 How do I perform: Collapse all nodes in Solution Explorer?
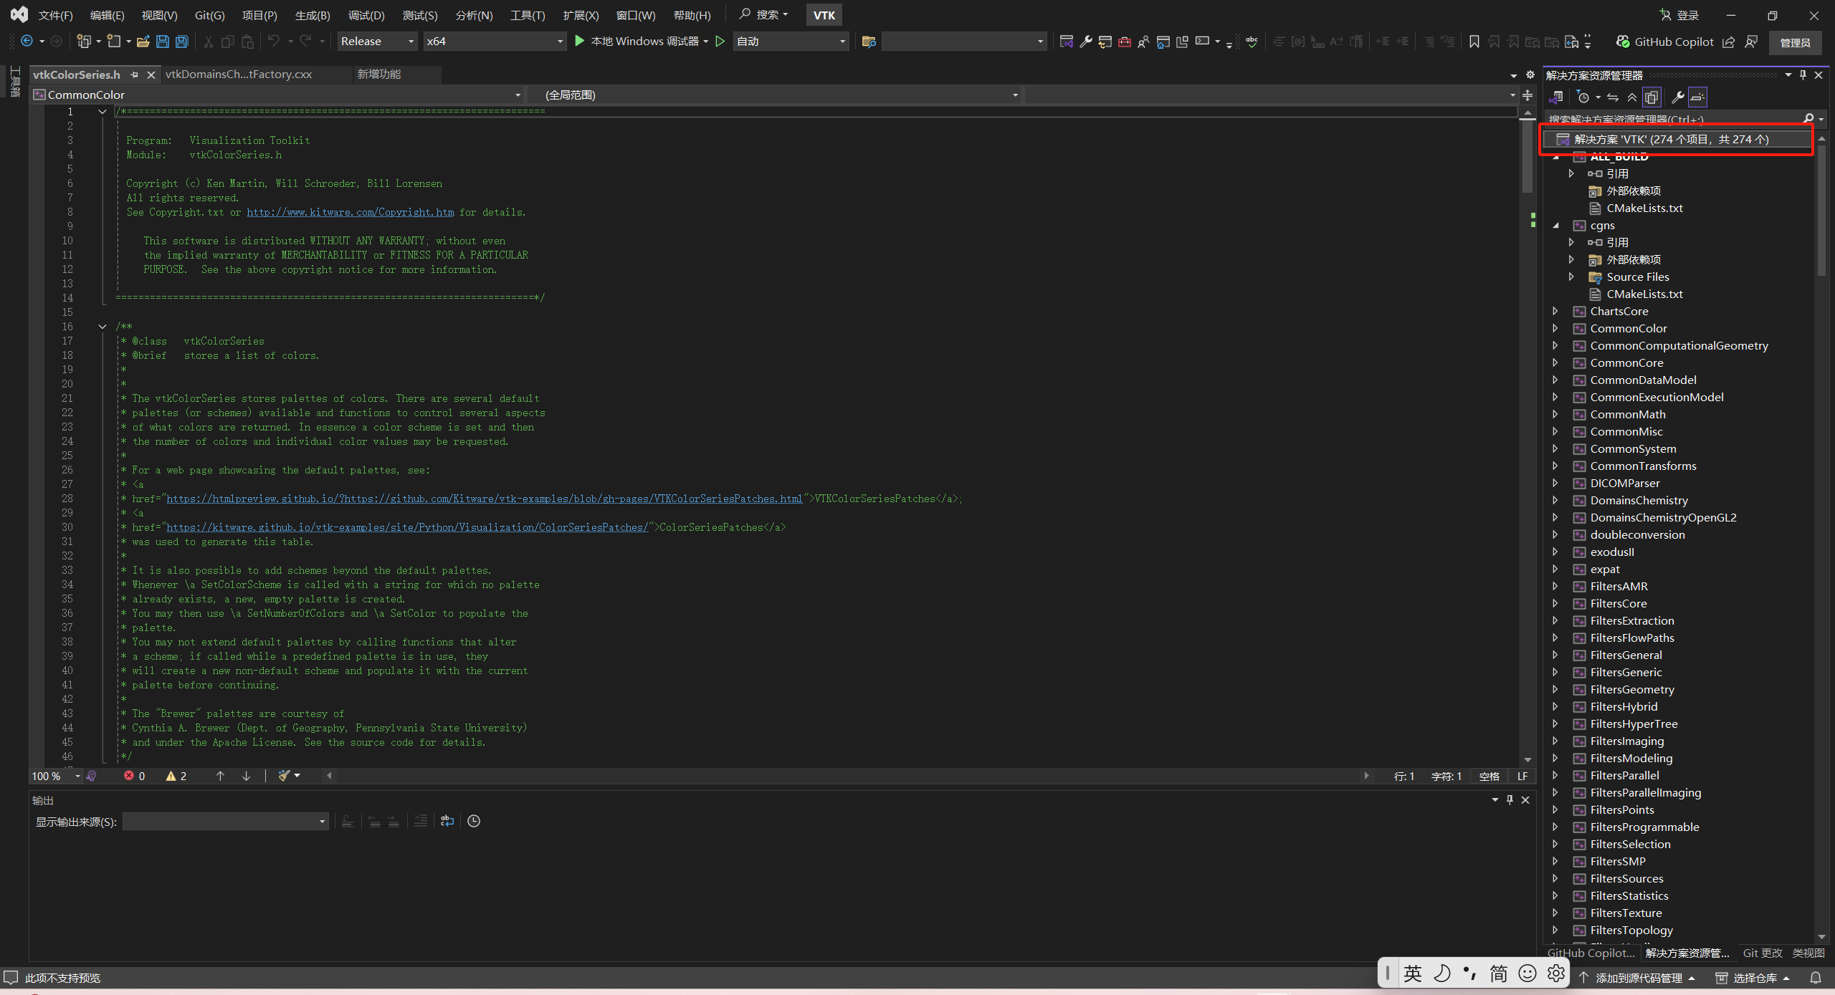pyautogui.click(x=1632, y=97)
